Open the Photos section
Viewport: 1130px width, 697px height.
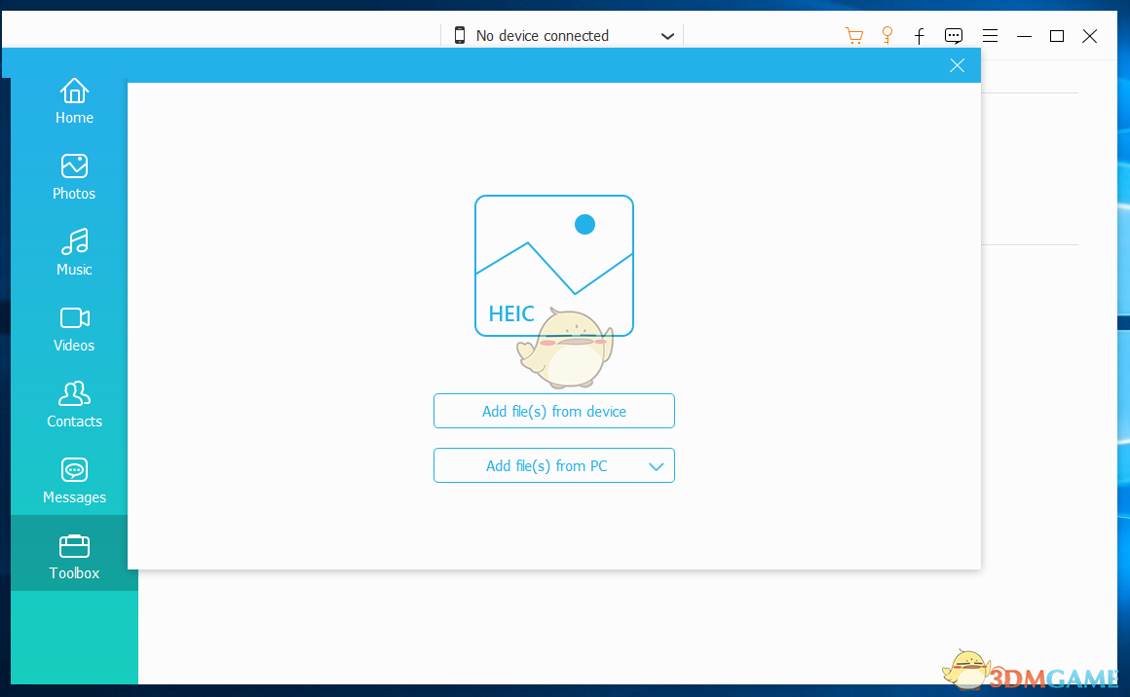point(74,177)
